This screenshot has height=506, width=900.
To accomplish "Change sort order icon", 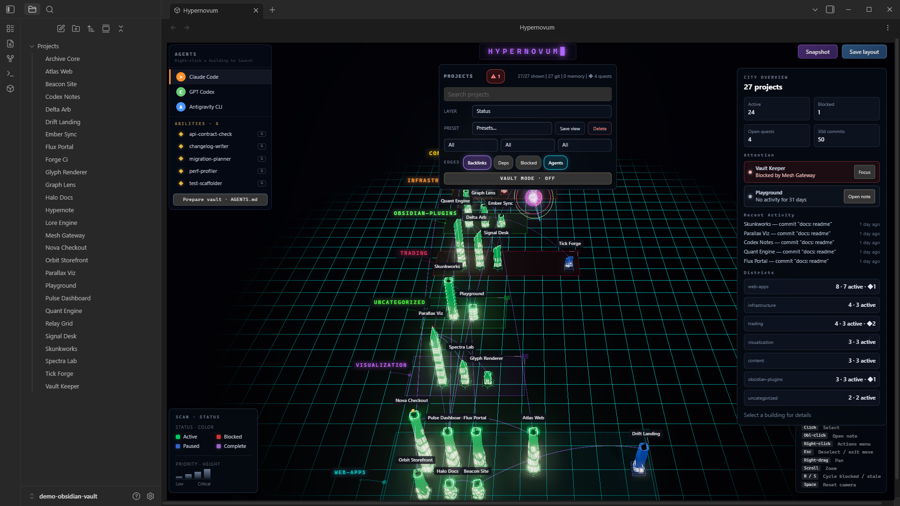I will point(91,29).
